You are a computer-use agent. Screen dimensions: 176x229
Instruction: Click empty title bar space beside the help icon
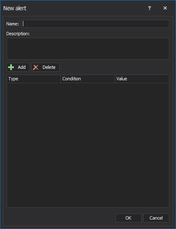point(88,8)
